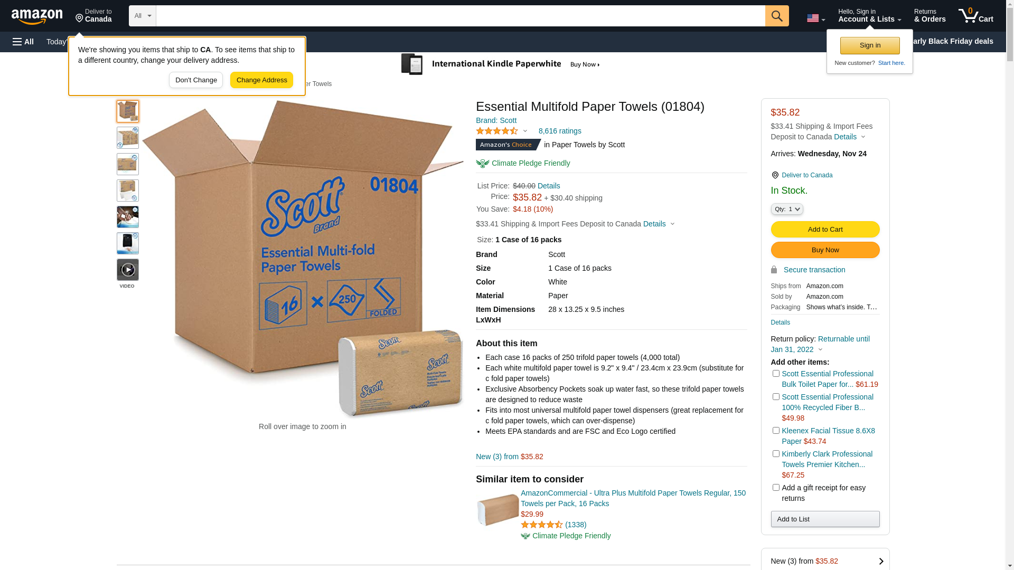Expand the Returnable until Jan 31 policy

tap(820, 344)
